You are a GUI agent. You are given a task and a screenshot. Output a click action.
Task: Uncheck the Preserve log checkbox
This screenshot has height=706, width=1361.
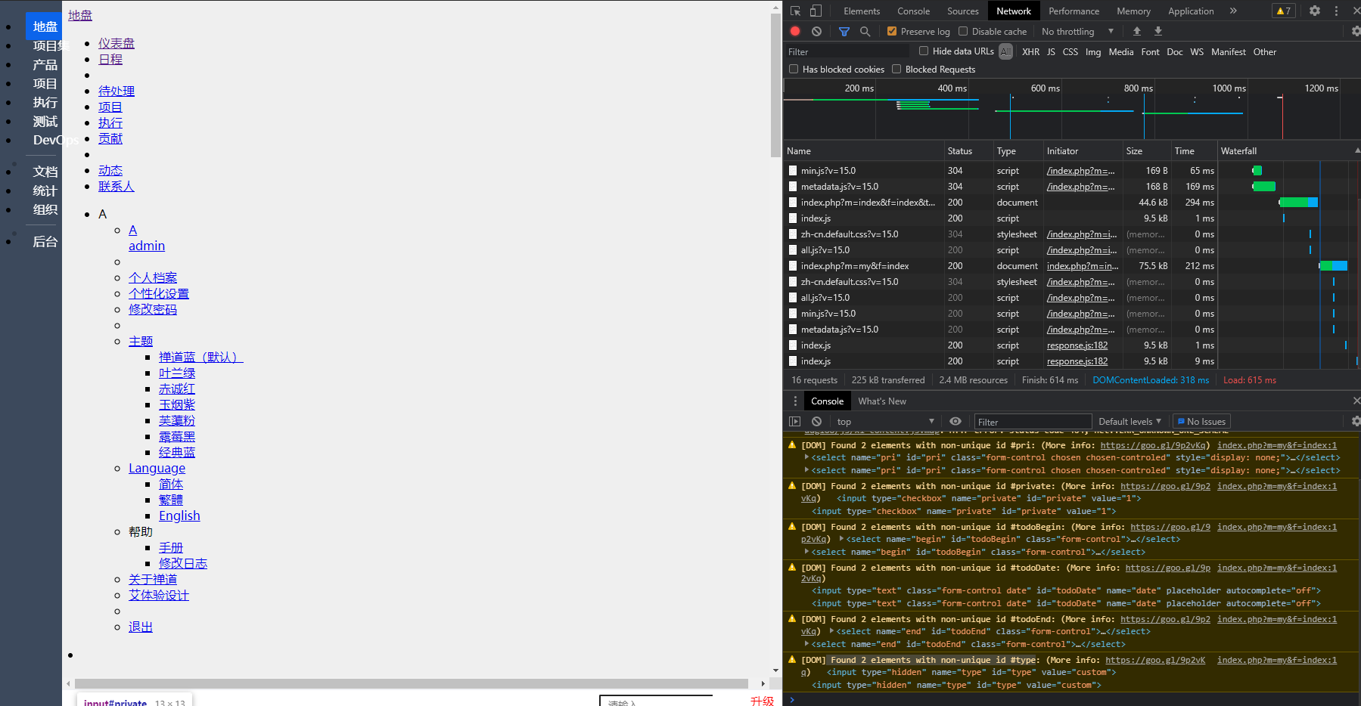pyautogui.click(x=892, y=31)
